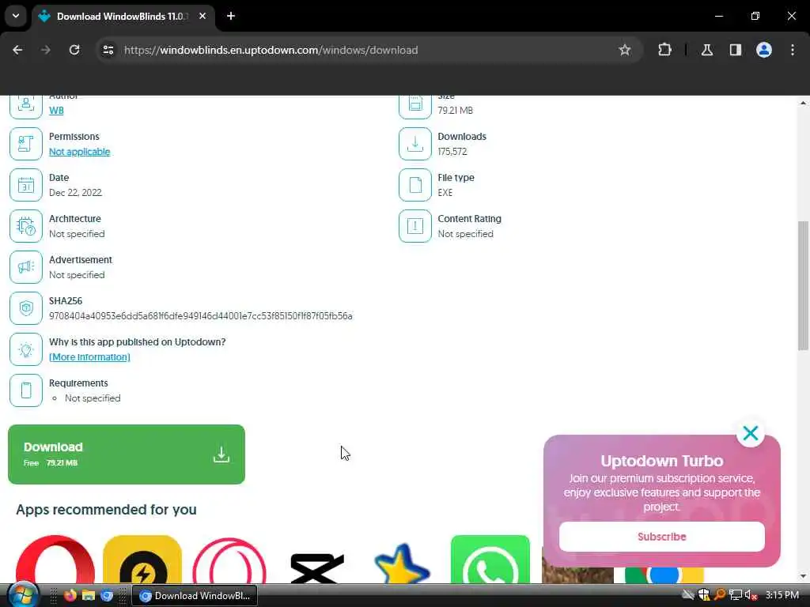Open the WhatsApp green app thumbnail
The image size is (810, 607).
(490, 560)
